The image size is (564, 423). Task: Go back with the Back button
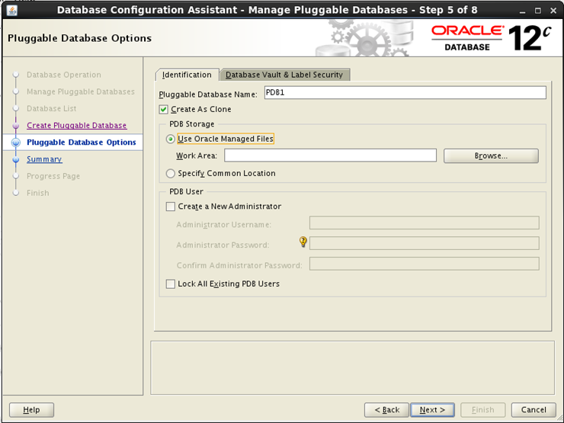click(x=386, y=410)
